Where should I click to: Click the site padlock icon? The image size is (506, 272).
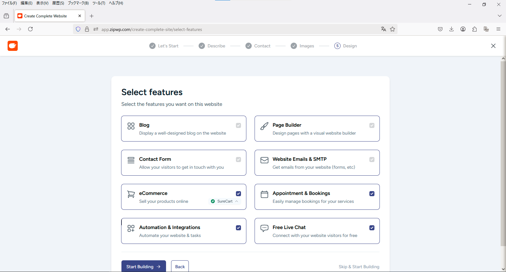point(87,29)
